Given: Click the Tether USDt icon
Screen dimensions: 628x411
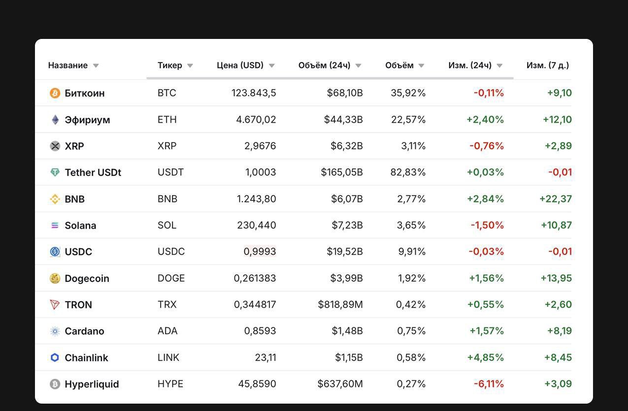Looking at the screenshot, I should pyautogui.click(x=55, y=172).
